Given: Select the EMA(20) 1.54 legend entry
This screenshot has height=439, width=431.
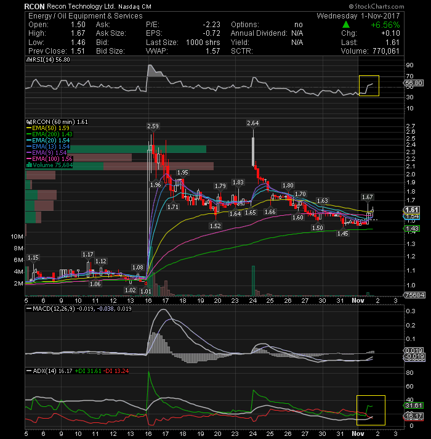Looking at the screenshot, I should click(x=48, y=141).
